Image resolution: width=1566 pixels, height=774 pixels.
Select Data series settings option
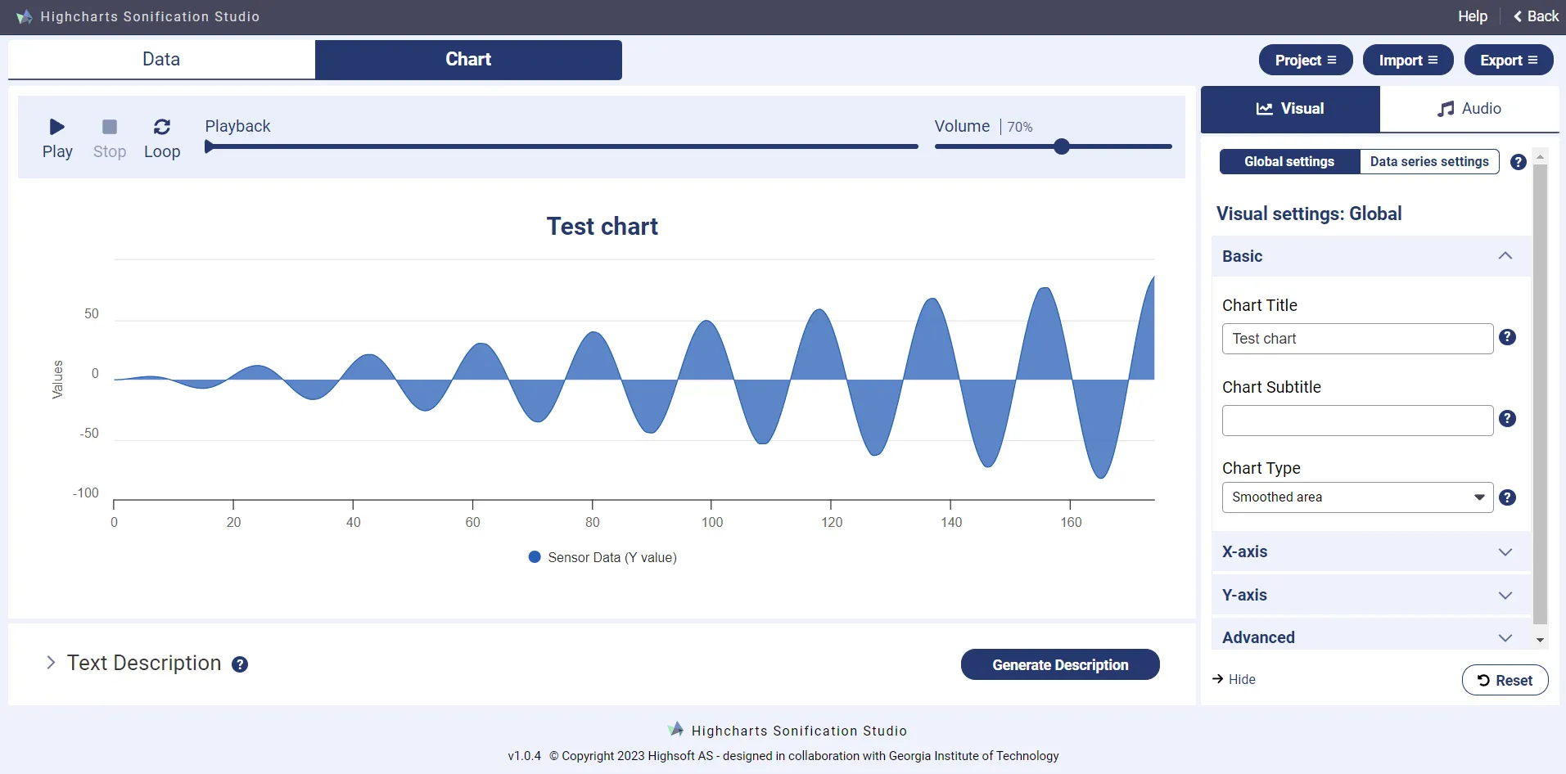(x=1429, y=162)
